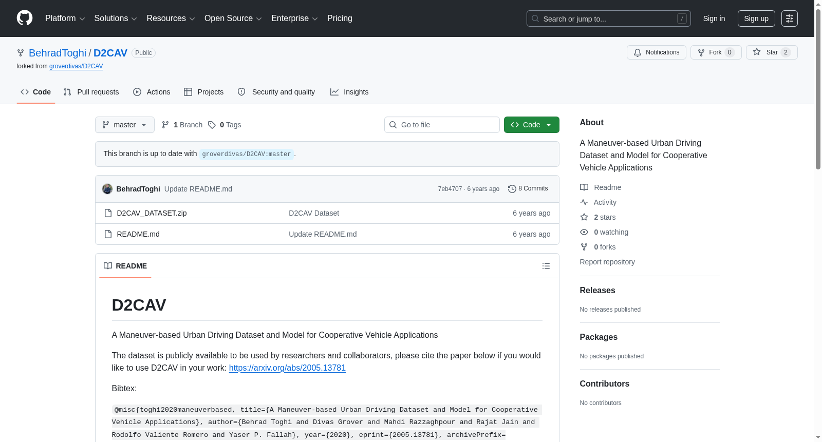Click the README.md file icon
822x442 pixels.
(x=108, y=234)
